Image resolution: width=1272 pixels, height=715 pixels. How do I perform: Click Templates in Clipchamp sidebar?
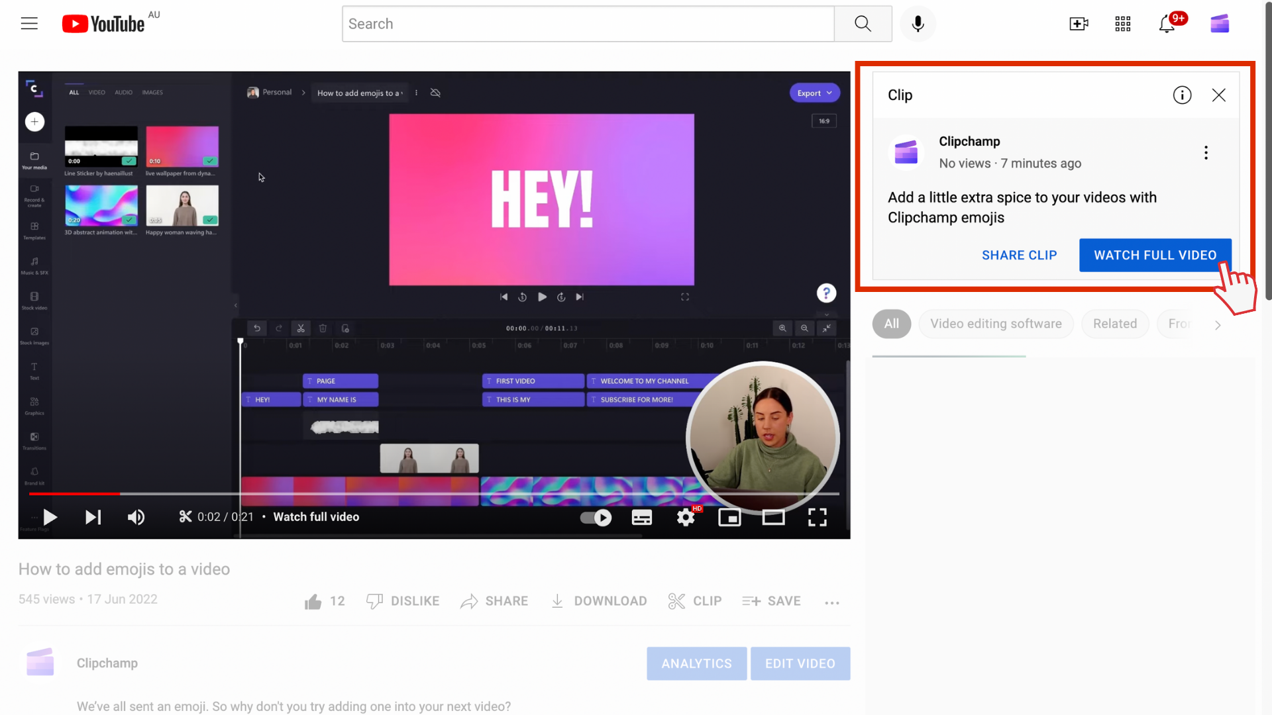34,230
